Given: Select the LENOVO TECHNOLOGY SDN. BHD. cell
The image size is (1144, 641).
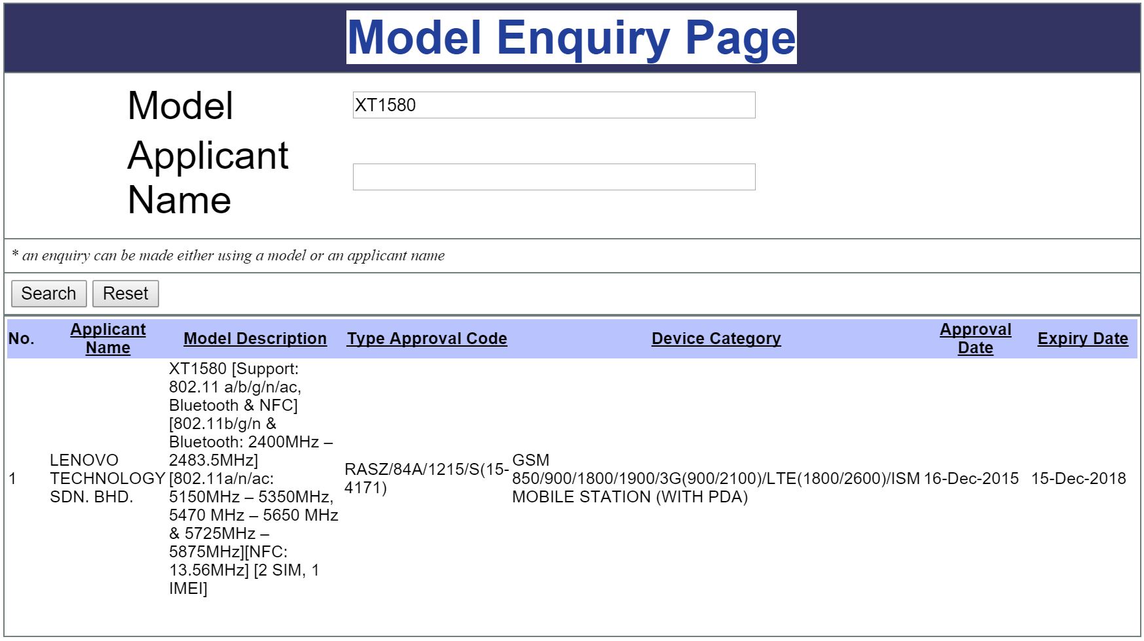Looking at the screenshot, I should click(107, 479).
